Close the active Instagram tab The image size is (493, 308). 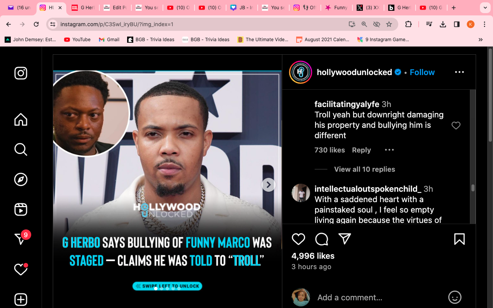(x=60, y=8)
